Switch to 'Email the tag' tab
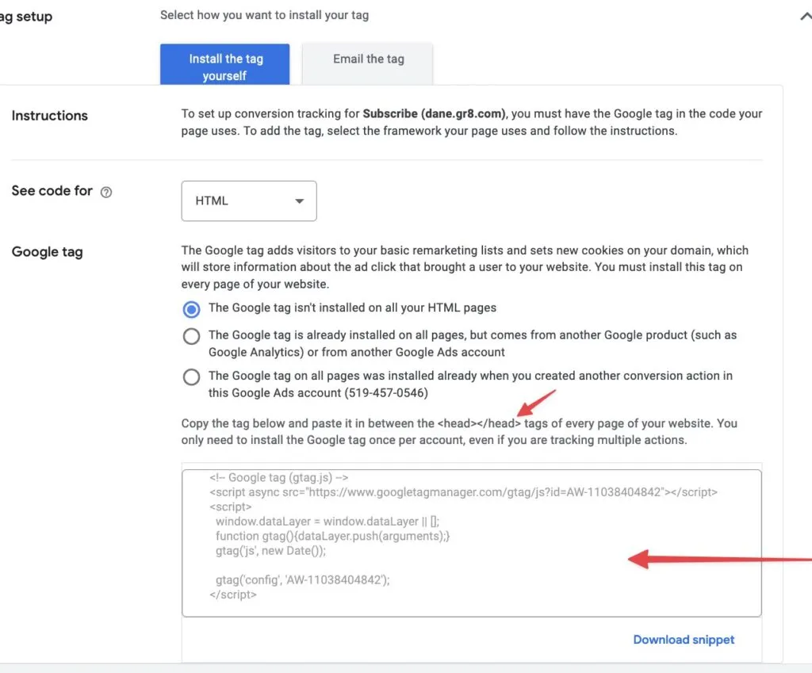Viewport: 812px width, 673px height. [x=368, y=64]
